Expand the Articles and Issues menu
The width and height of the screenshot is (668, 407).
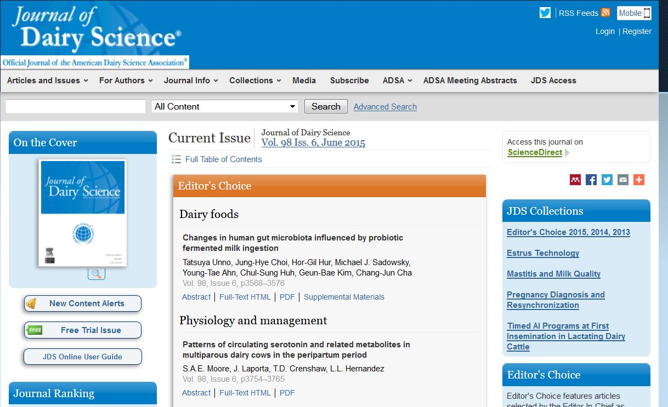(x=47, y=81)
